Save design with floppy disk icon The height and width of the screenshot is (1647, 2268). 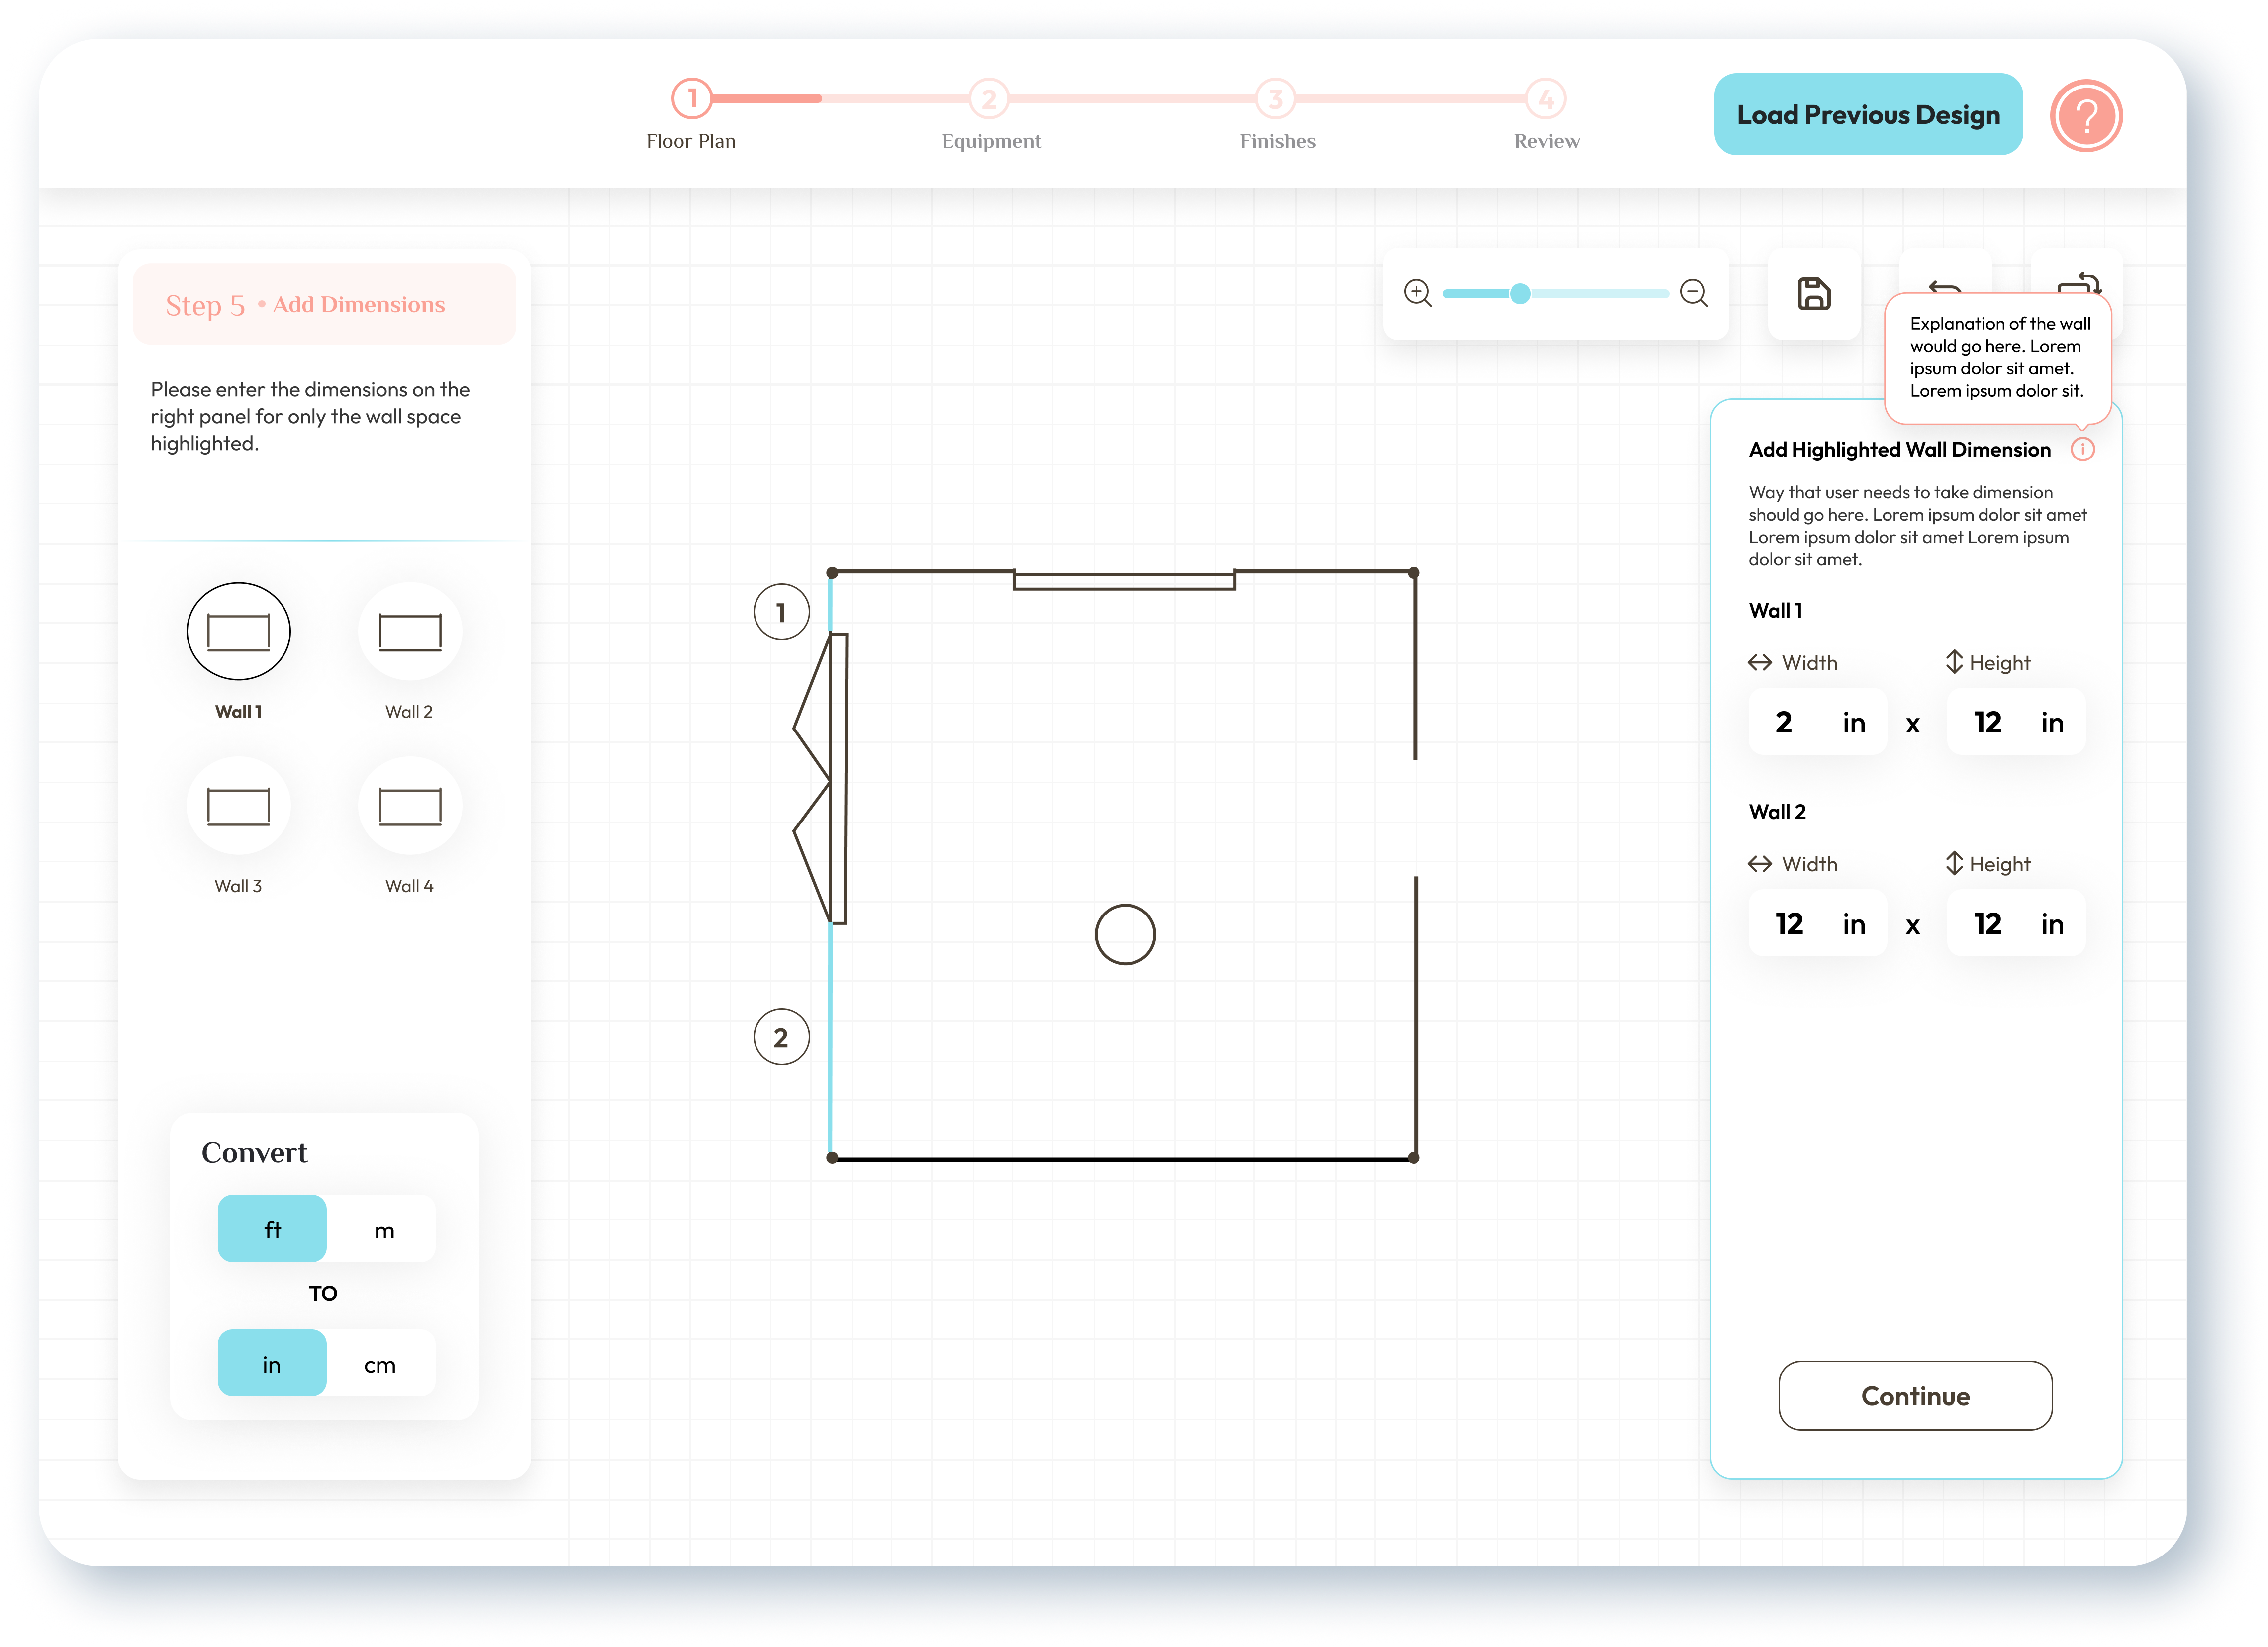[1813, 294]
